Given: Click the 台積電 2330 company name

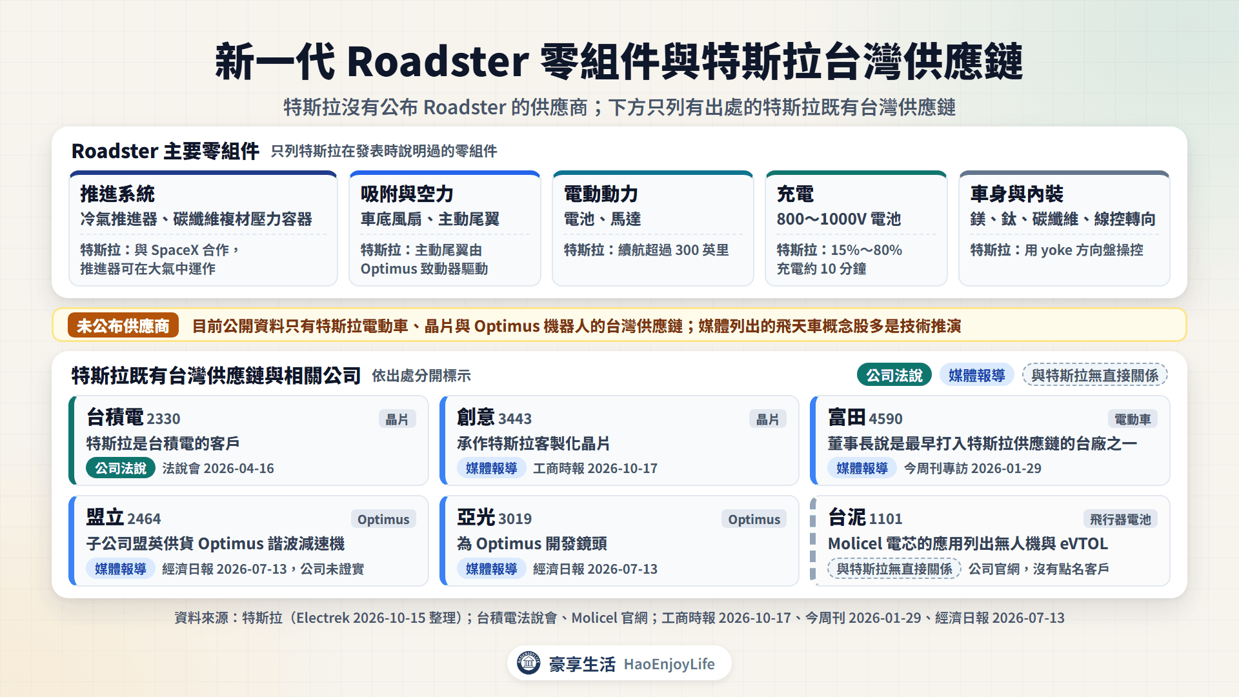Looking at the screenshot, I should tap(134, 418).
